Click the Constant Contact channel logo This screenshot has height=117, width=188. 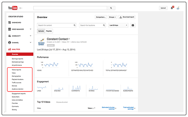41,42
